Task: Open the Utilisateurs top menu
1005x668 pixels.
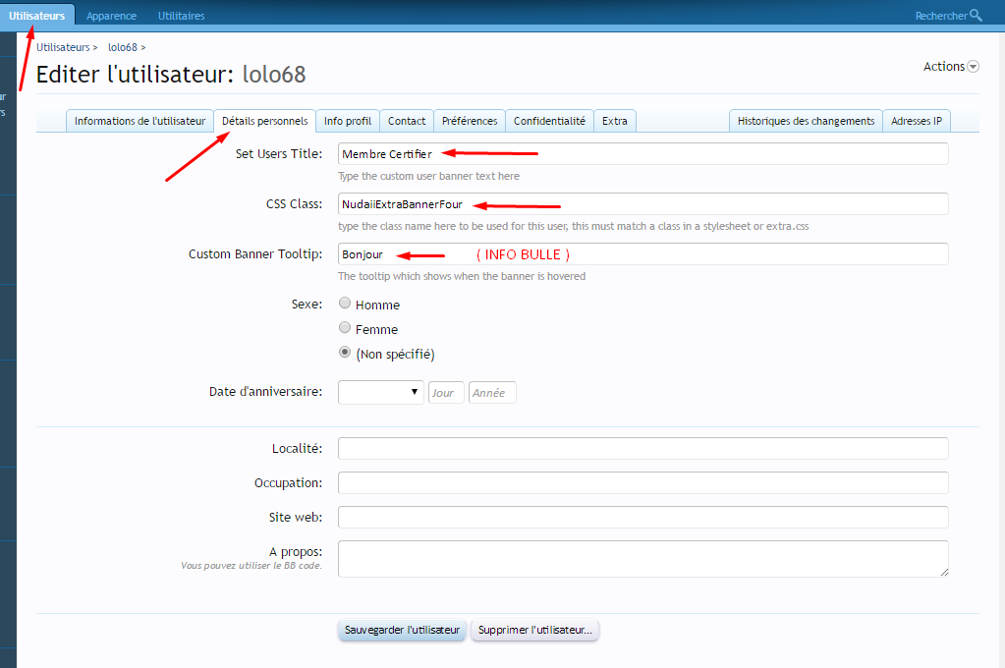Action: point(37,16)
